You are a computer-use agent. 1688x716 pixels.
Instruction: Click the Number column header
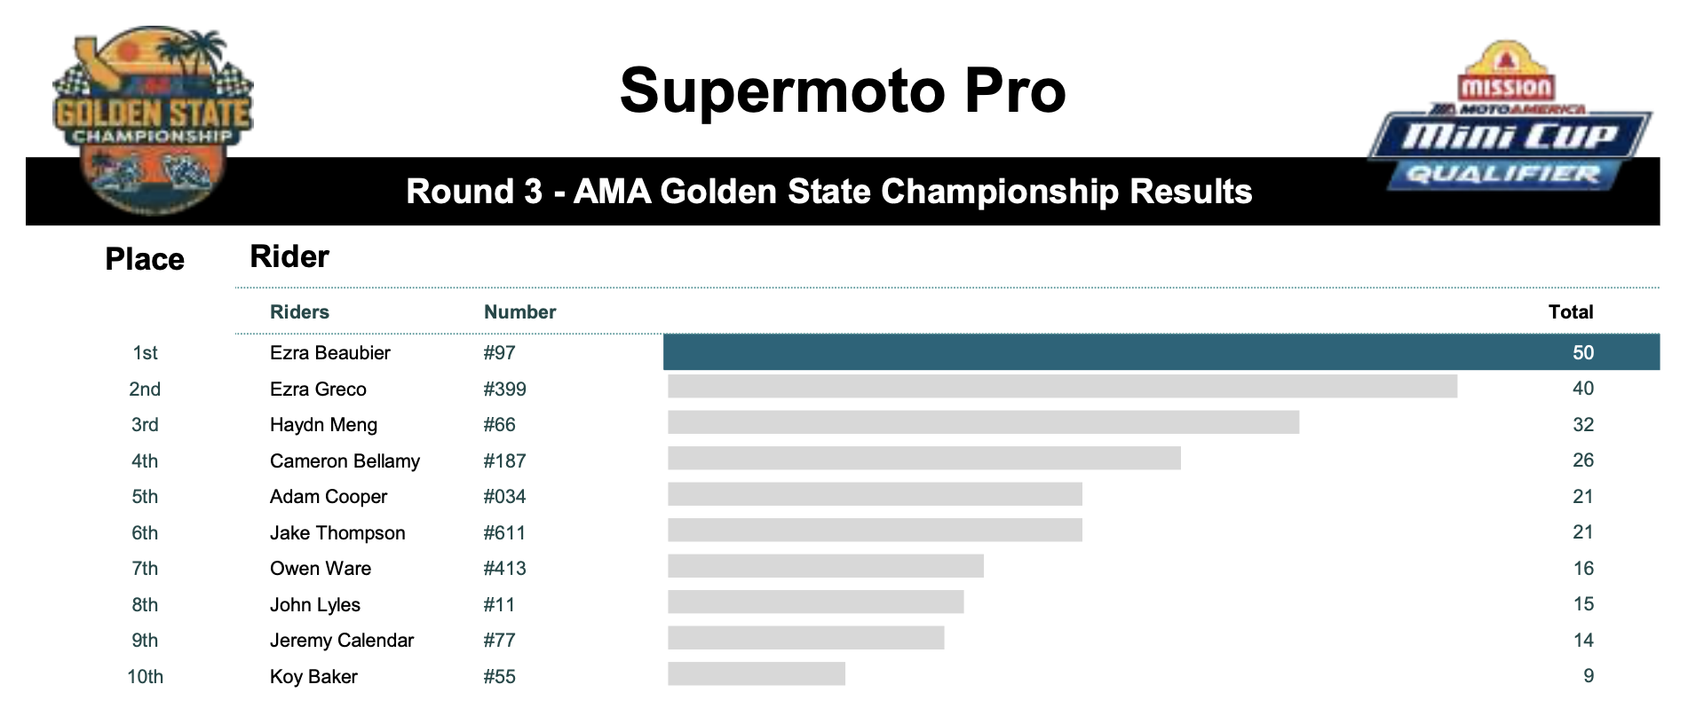coord(519,312)
